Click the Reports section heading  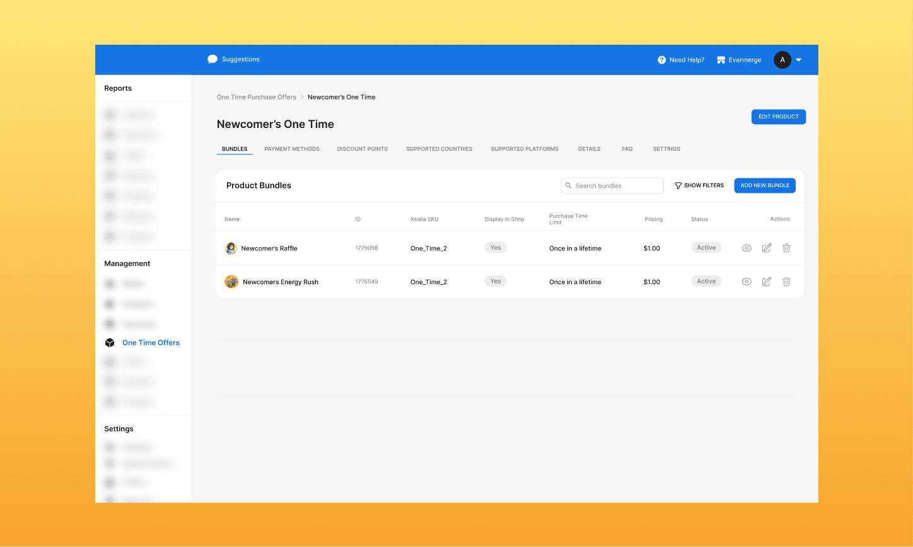tap(118, 88)
